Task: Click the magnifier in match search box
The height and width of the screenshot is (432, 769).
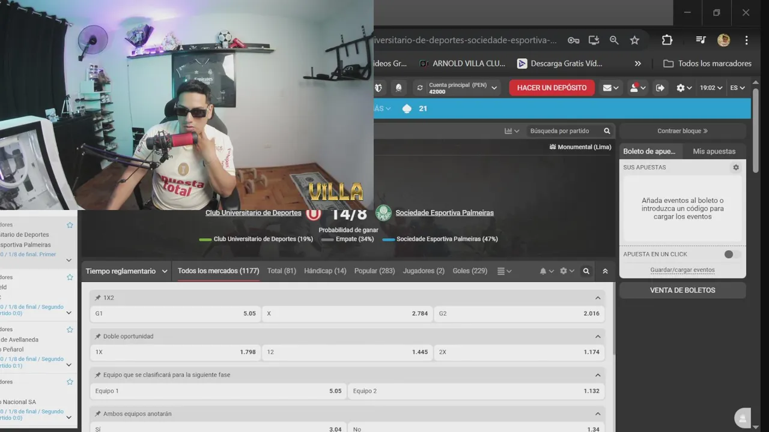Action: coord(607,131)
